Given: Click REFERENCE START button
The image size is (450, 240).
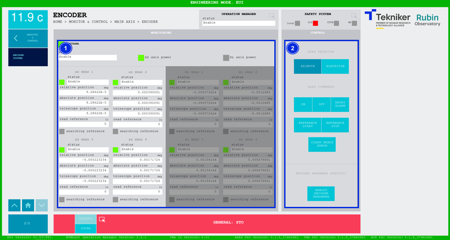Looking at the screenshot, I should click(x=307, y=125).
